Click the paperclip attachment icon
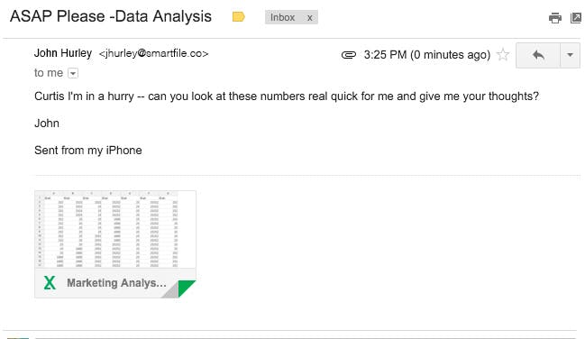This screenshot has width=585, height=339. coord(349,55)
